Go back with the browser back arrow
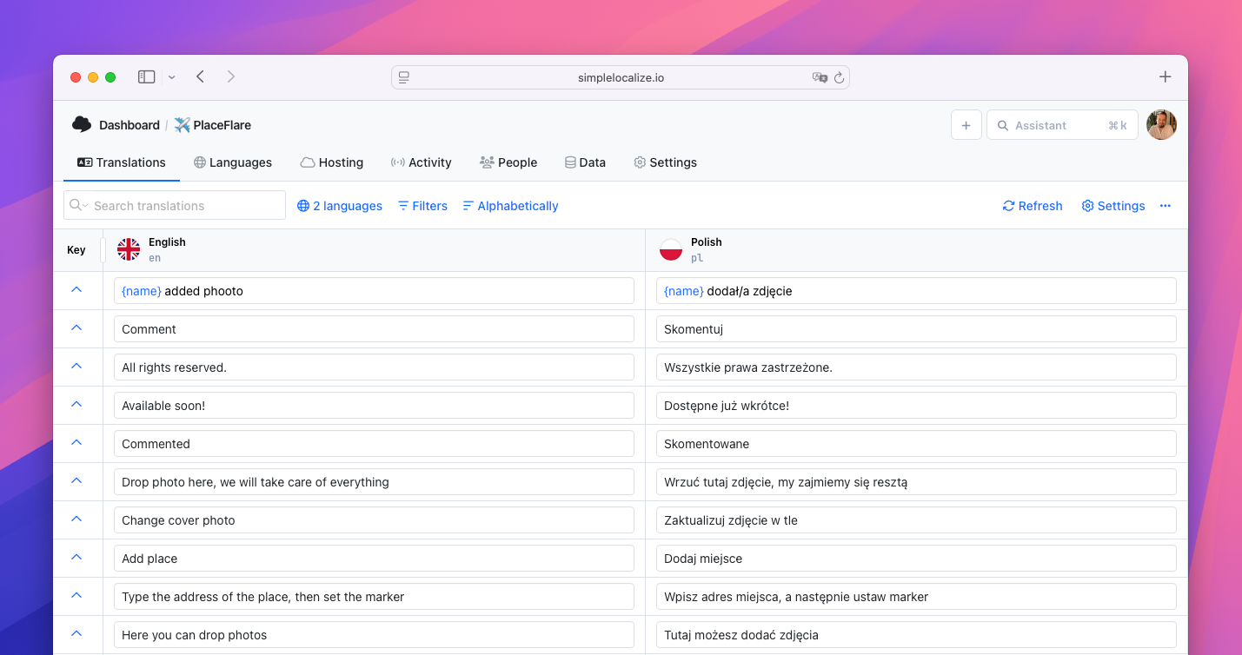The width and height of the screenshot is (1242, 655). (x=200, y=76)
